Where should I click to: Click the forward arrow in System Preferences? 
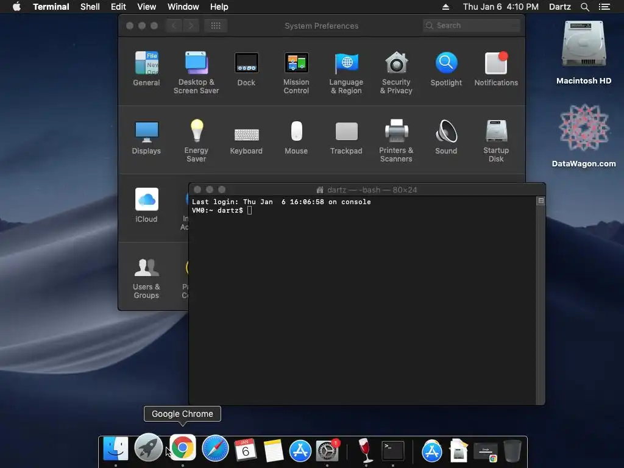pyautogui.click(x=191, y=26)
